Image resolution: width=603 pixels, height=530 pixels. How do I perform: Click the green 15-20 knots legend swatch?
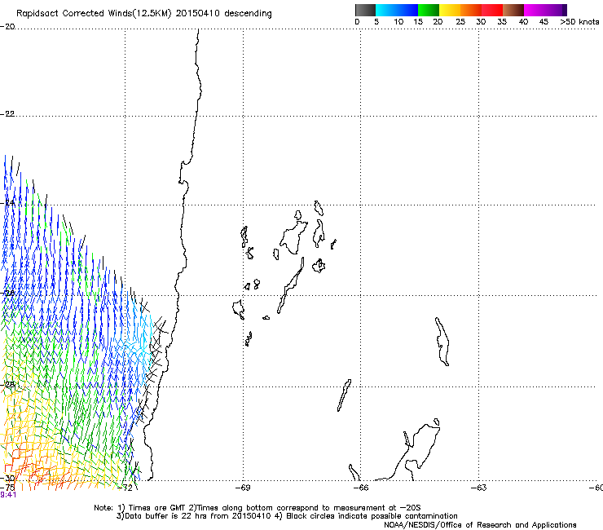(429, 10)
